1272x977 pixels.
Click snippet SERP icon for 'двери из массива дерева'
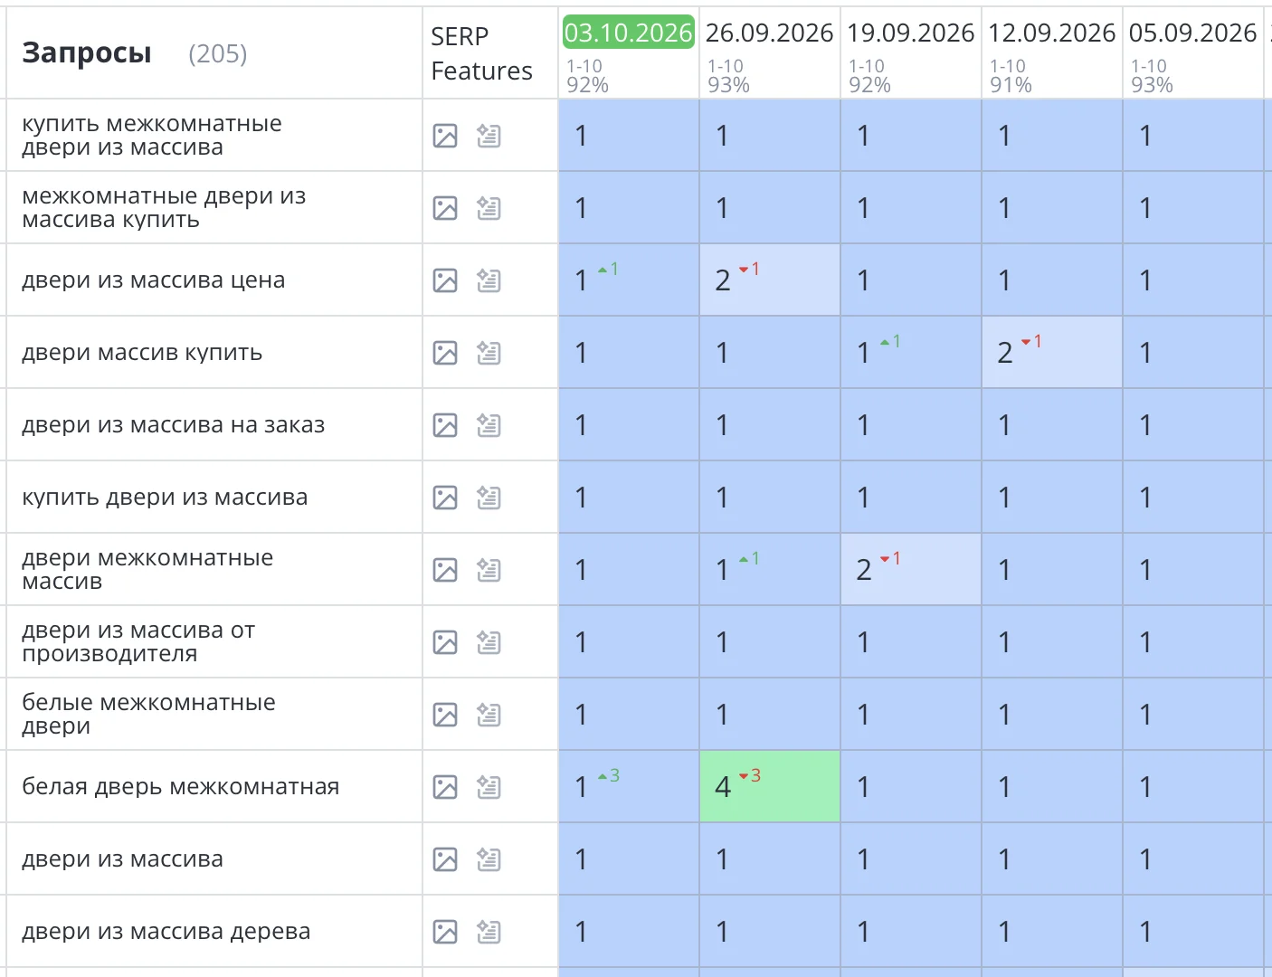(489, 932)
